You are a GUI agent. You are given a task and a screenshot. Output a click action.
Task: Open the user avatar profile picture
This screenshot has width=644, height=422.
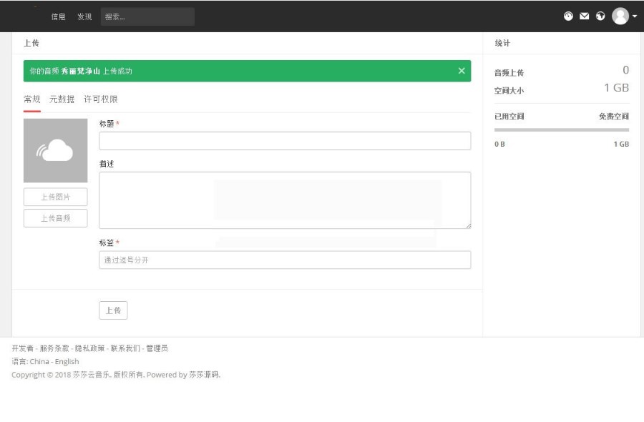pos(620,16)
